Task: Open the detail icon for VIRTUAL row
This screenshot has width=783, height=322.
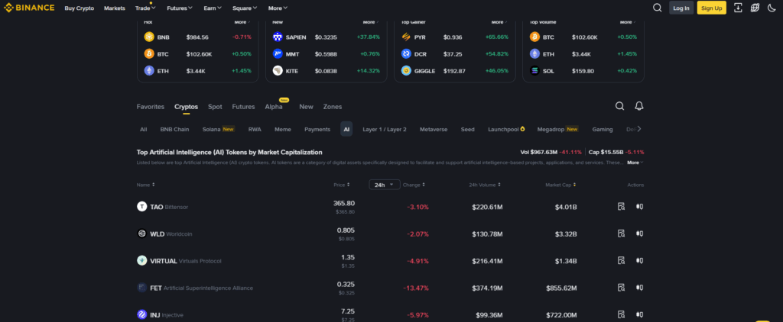Action: 621,260
